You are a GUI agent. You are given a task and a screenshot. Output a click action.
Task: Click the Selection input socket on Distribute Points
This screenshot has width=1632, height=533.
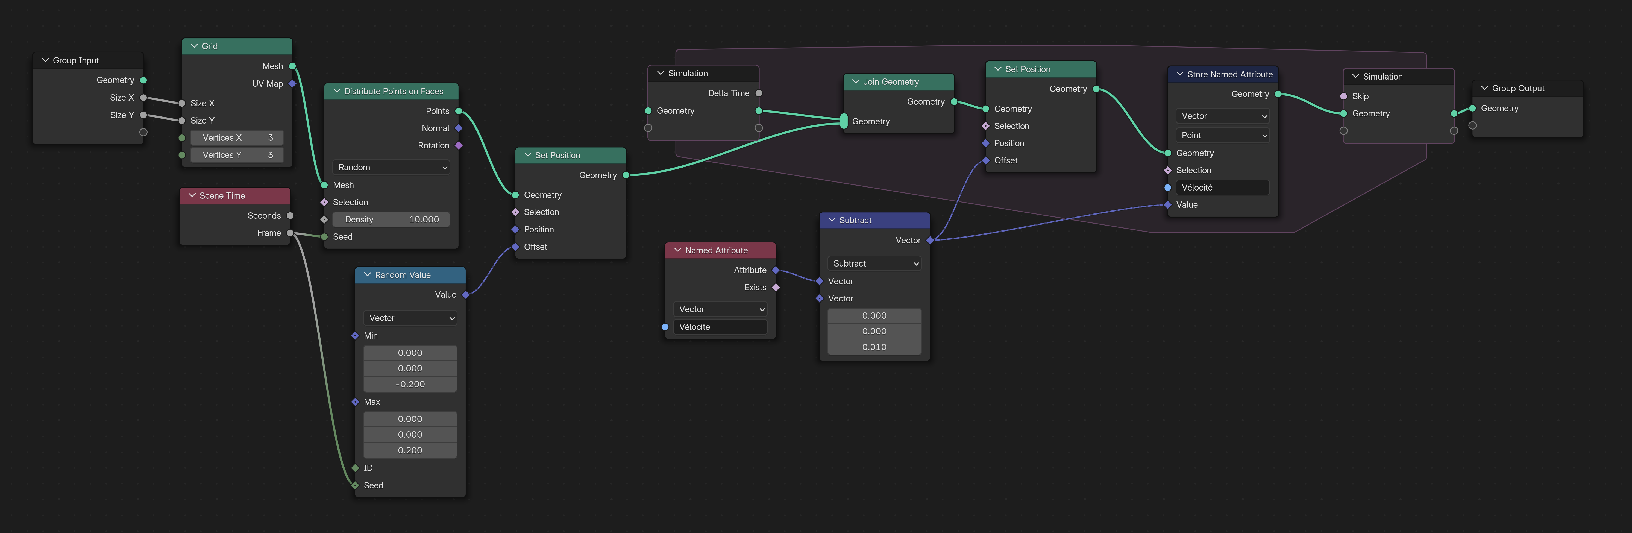(325, 203)
